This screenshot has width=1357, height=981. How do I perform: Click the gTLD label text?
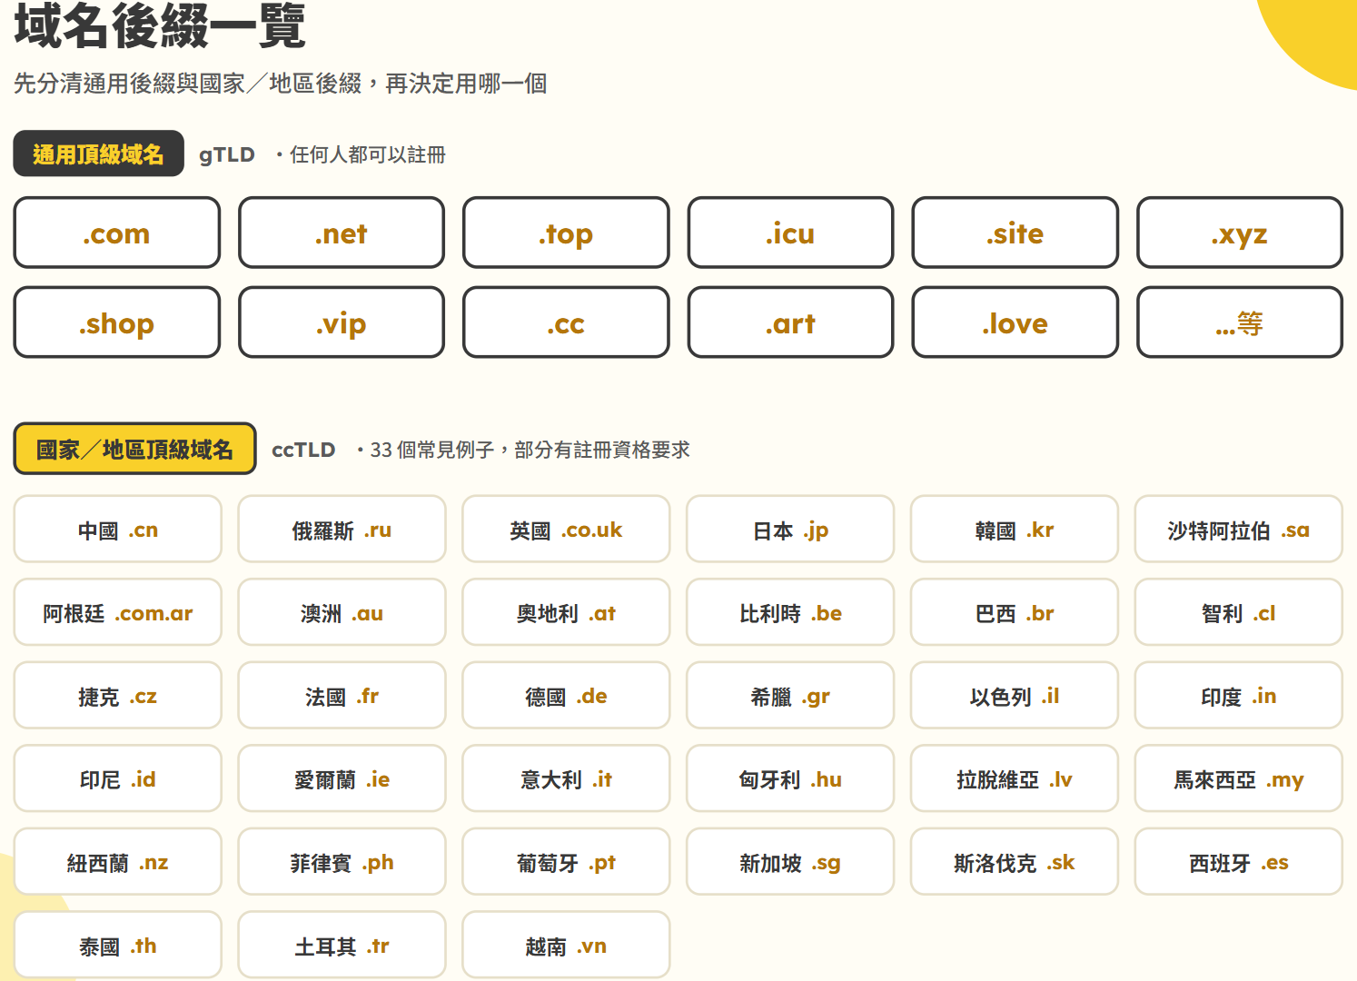pos(227,154)
